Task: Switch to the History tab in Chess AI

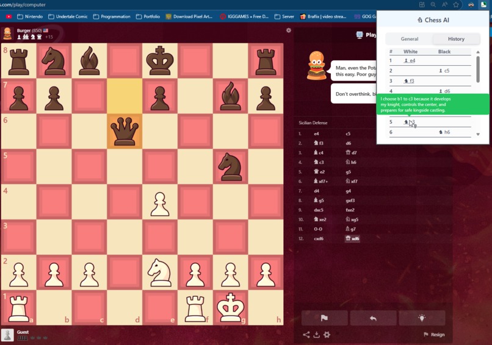Action: coord(456,39)
